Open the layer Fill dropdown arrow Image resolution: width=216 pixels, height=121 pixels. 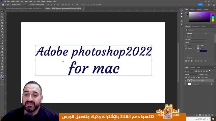(209, 78)
